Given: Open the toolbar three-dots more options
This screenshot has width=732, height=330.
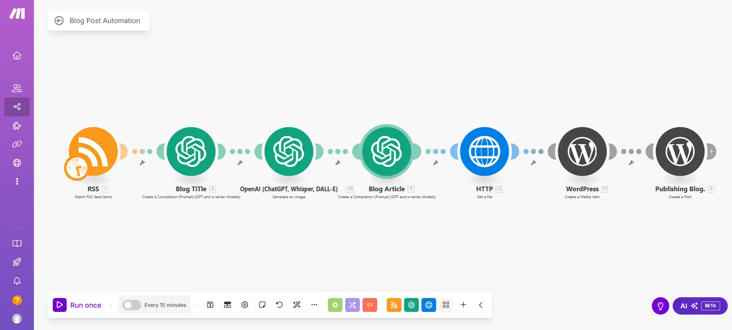Looking at the screenshot, I should 314,305.
